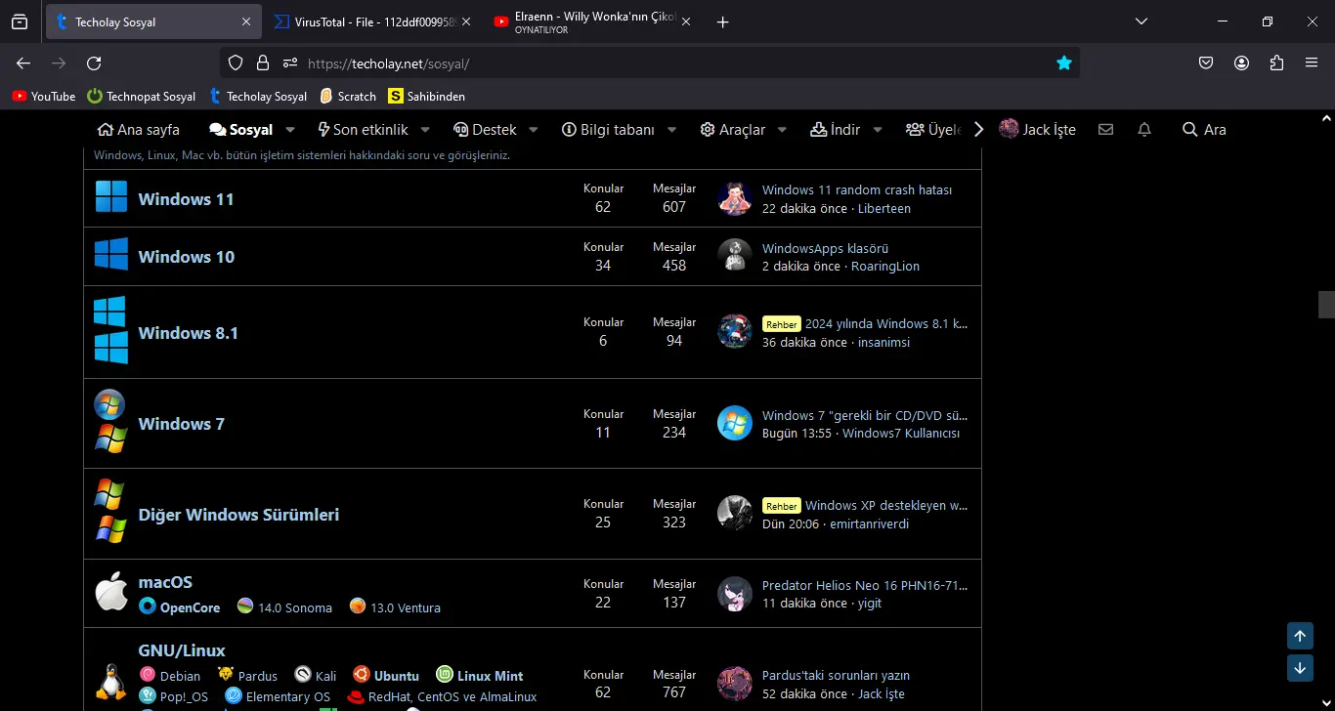Open the Windows 11 forum link
The width and height of the screenshot is (1335, 711).
(x=187, y=199)
